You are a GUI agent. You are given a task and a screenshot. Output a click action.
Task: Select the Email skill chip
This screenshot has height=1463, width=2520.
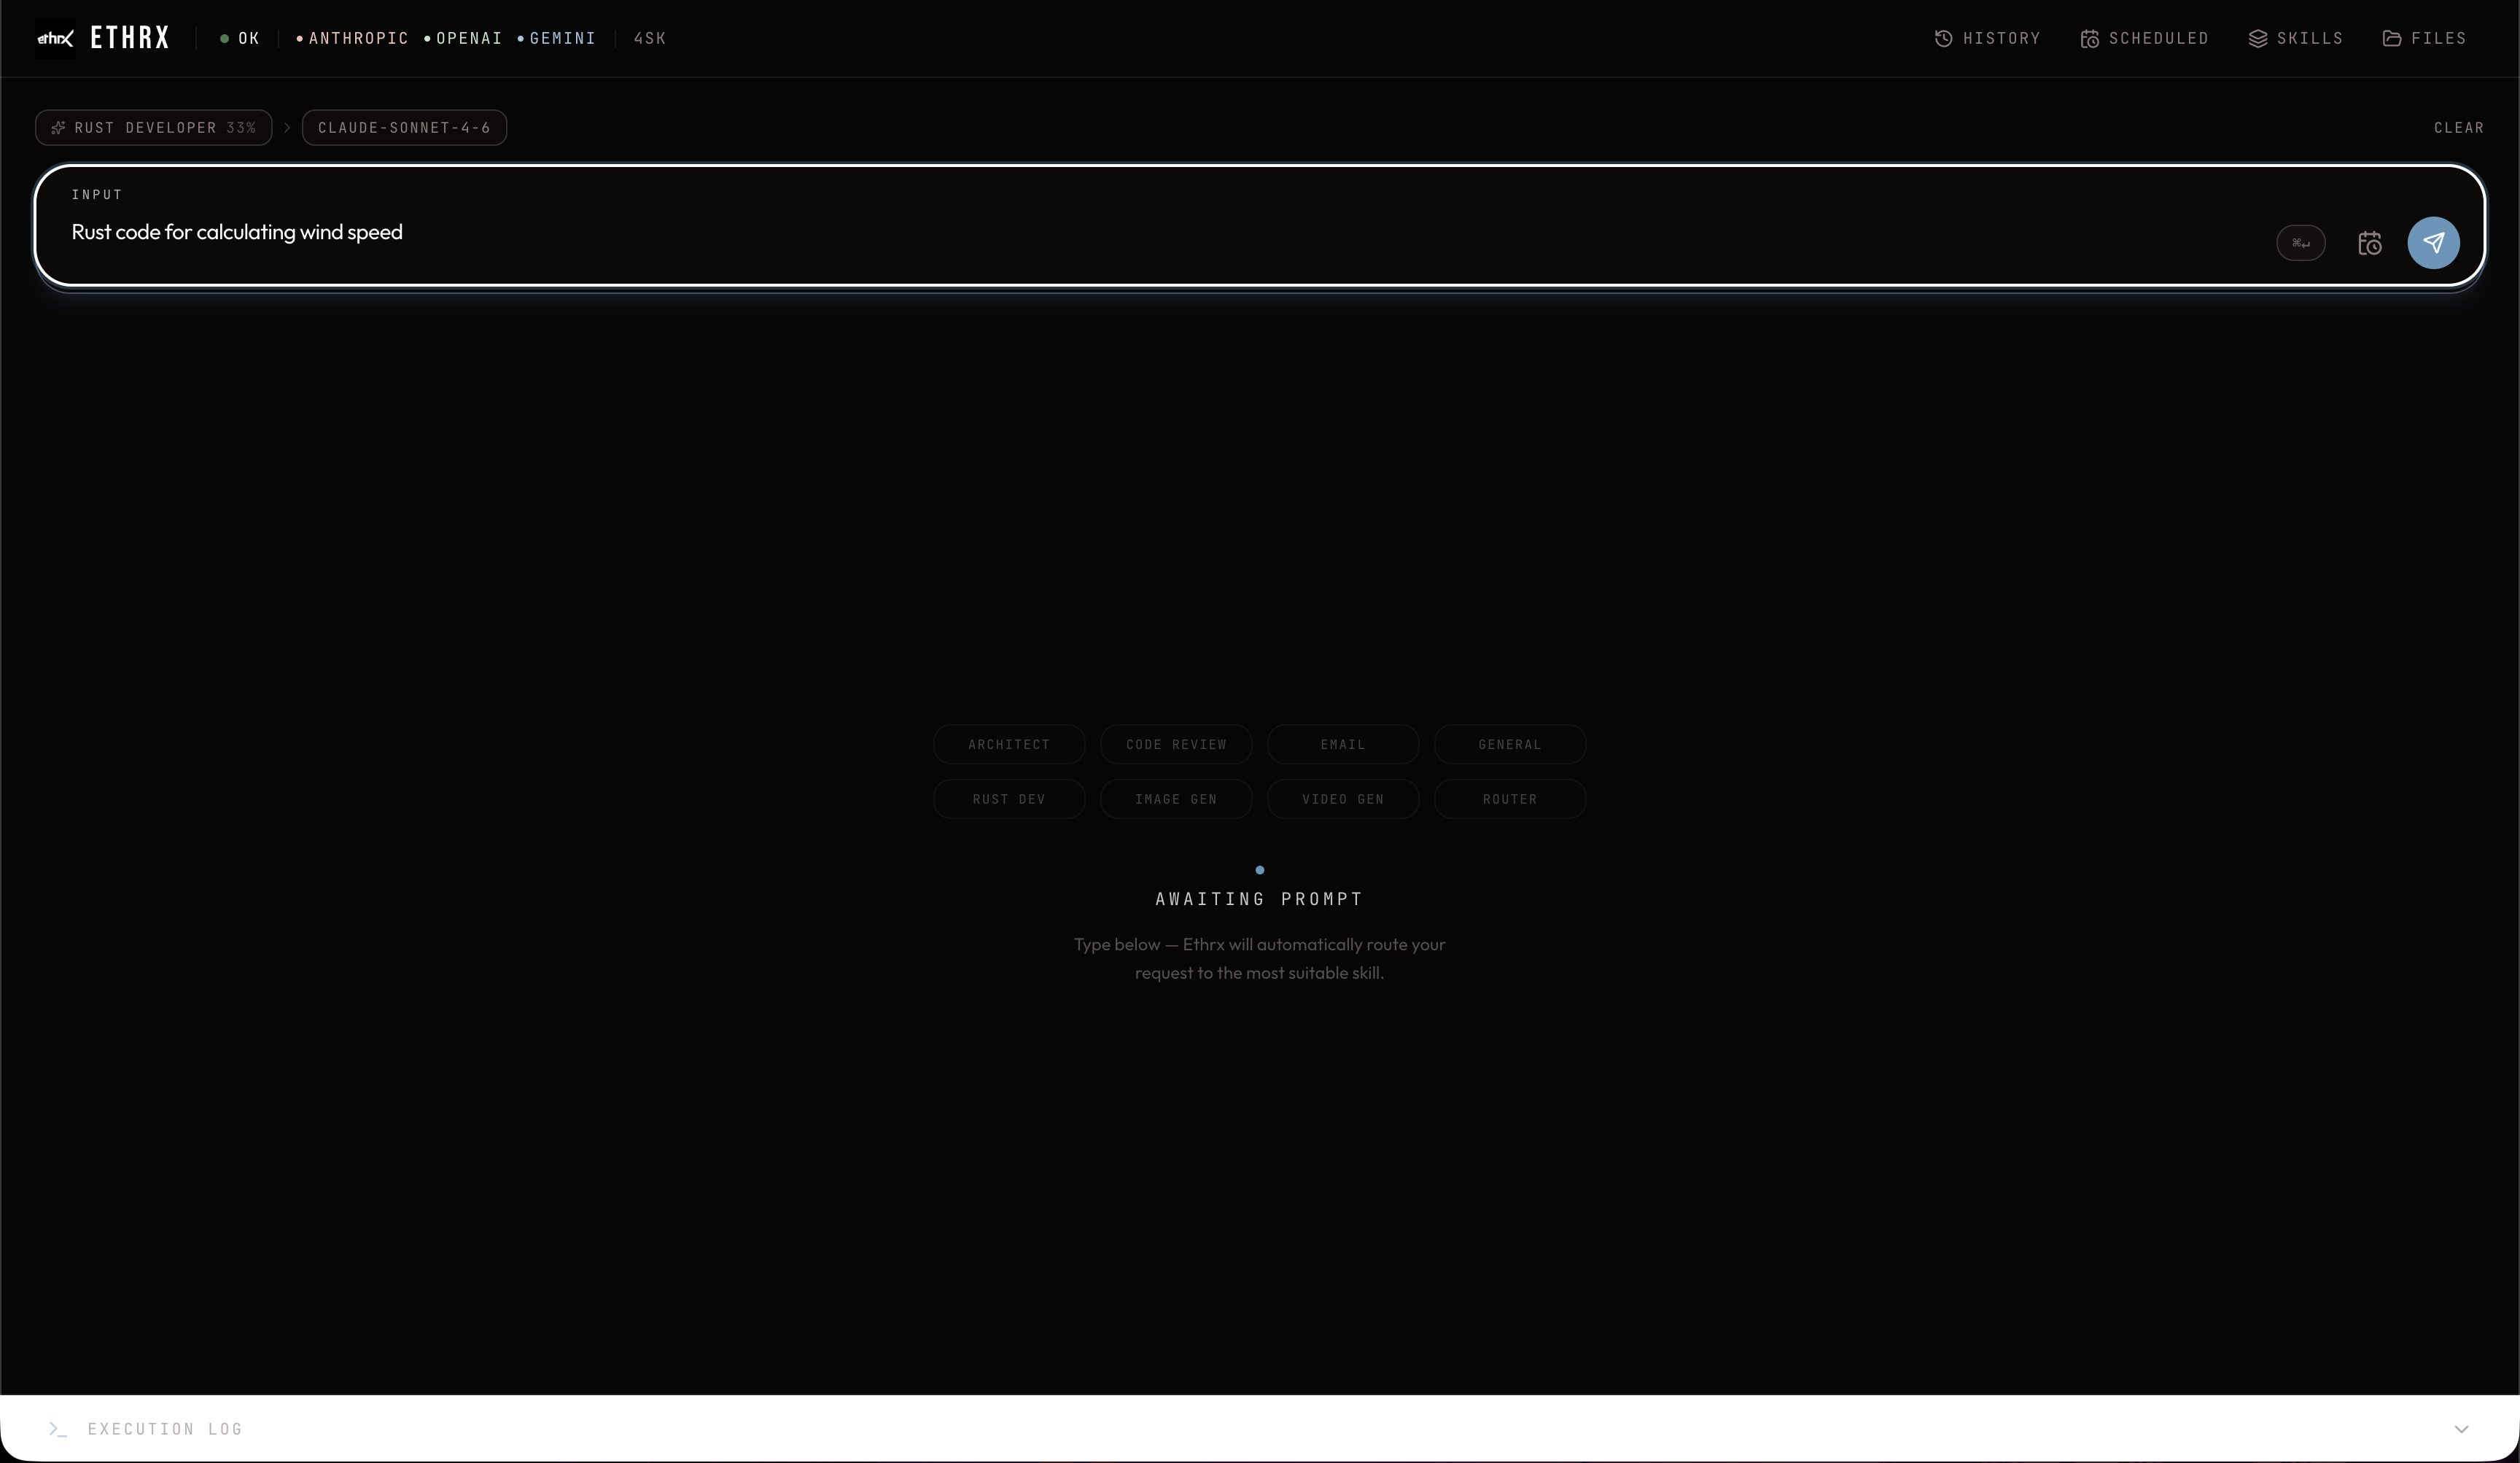pyautogui.click(x=1343, y=744)
